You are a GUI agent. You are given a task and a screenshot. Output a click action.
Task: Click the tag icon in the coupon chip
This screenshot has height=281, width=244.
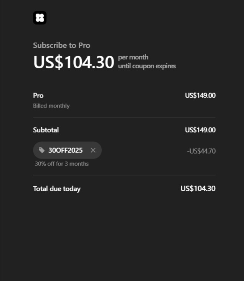click(x=42, y=150)
